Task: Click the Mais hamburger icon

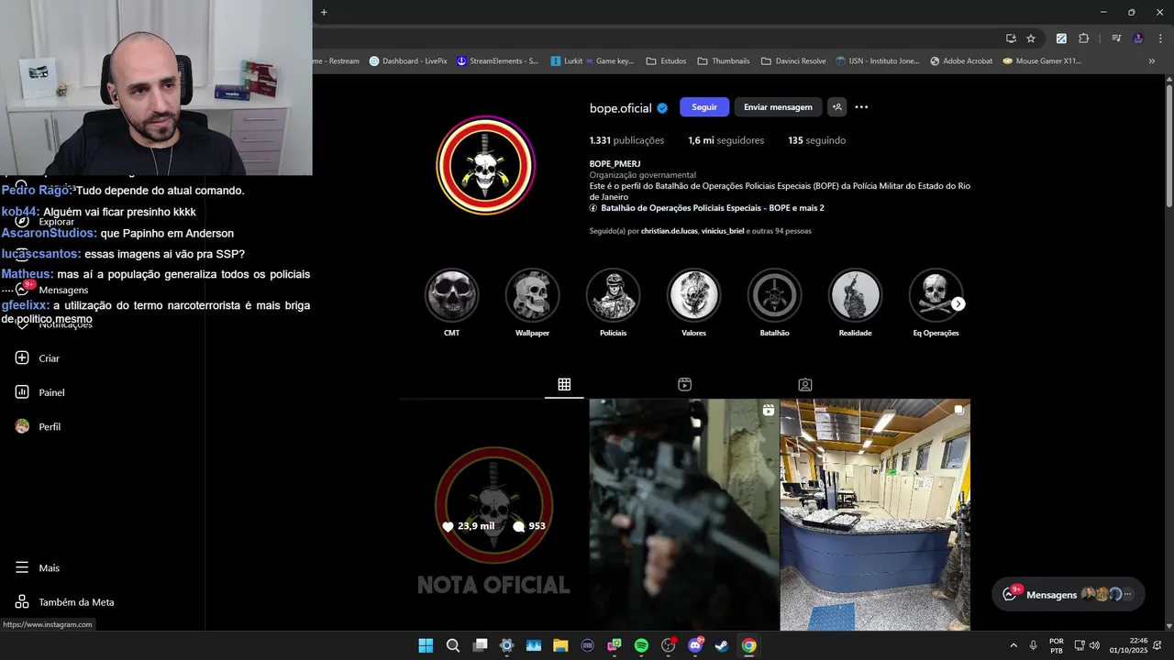Action: (x=22, y=568)
